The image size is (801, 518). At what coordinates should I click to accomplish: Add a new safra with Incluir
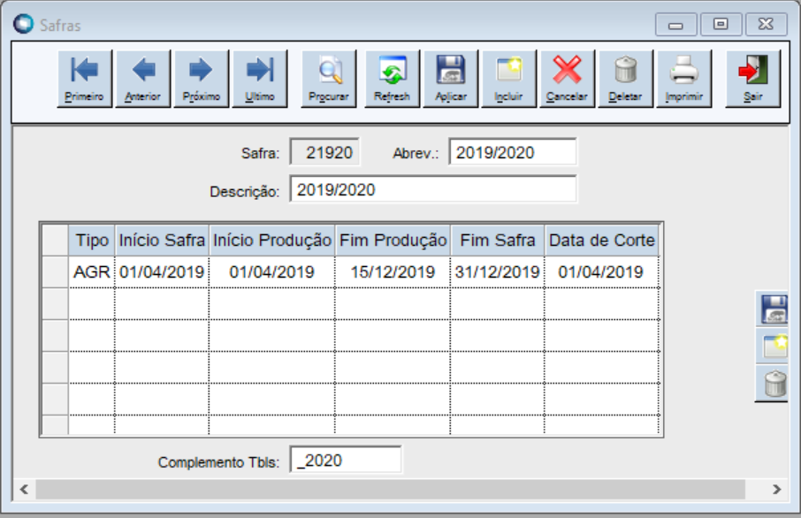pos(508,79)
